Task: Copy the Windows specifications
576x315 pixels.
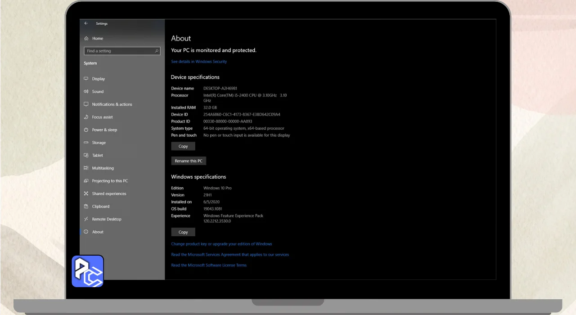Action: 183,232
